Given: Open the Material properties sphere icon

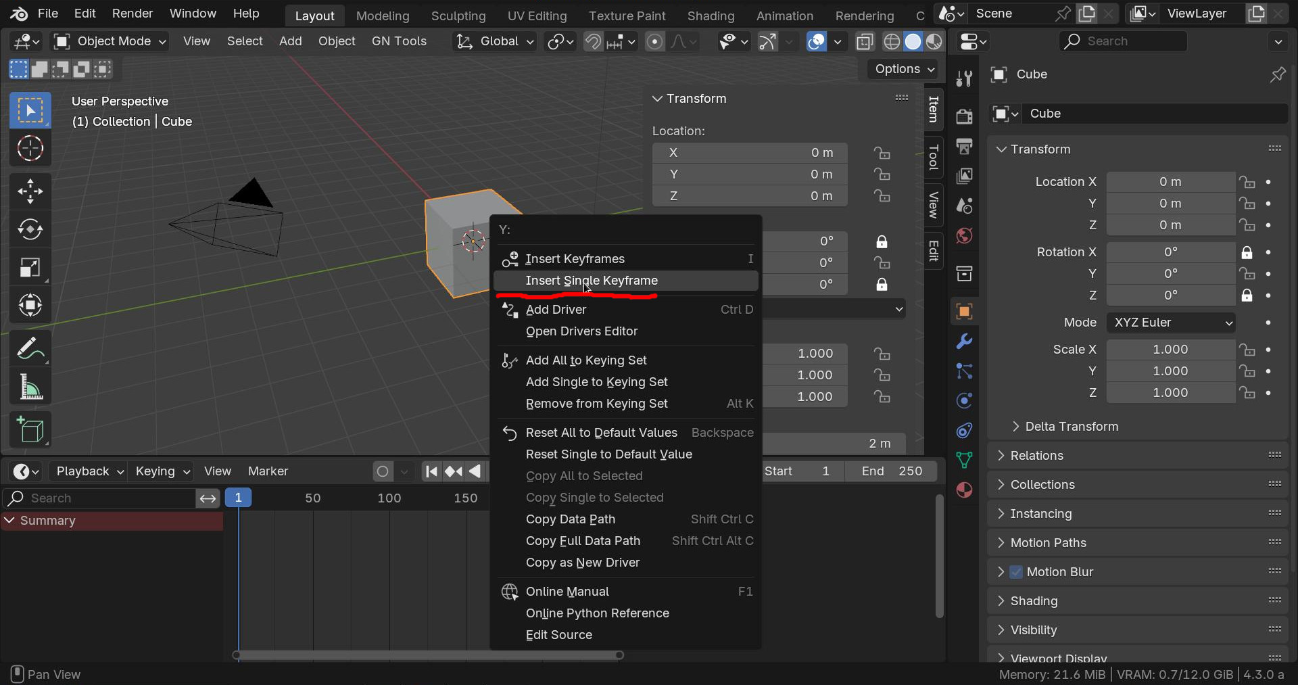Looking at the screenshot, I should (x=964, y=490).
